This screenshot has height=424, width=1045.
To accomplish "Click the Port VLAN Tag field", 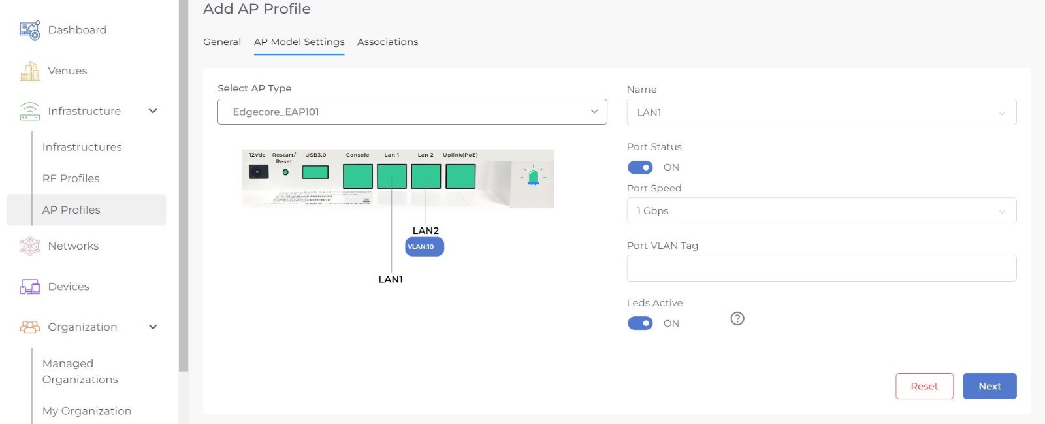I will 821,269.
